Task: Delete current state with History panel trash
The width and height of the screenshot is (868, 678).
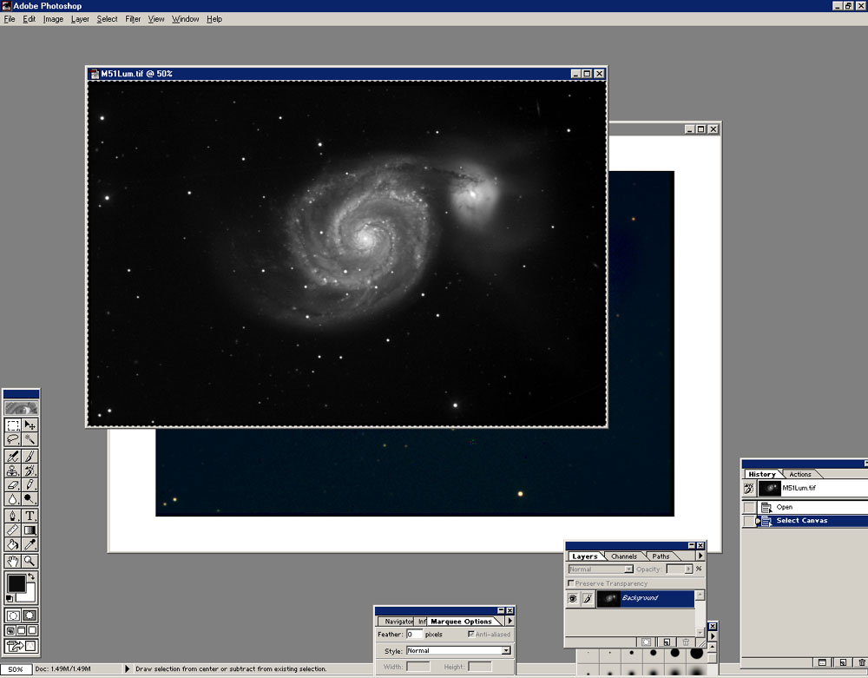Action: (862, 662)
